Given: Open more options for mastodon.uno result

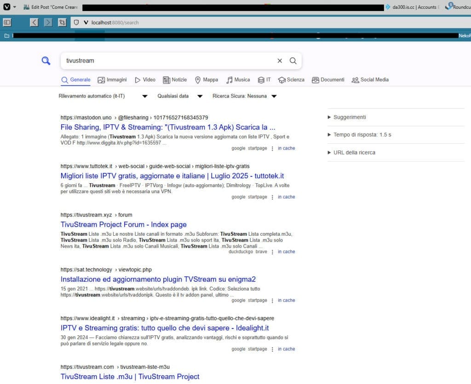Looking at the screenshot, I should [x=272, y=149].
